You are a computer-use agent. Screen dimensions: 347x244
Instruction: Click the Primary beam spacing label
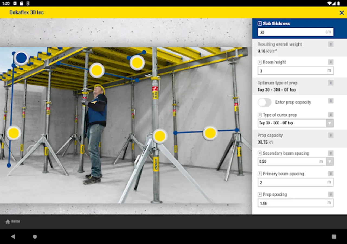tap(283, 174)
